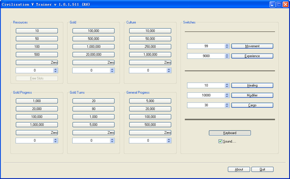Image resolution: width=290 pixels, height=179 pixels.
Task: Click the 50,000 Culture button
Action: point(150,39)
